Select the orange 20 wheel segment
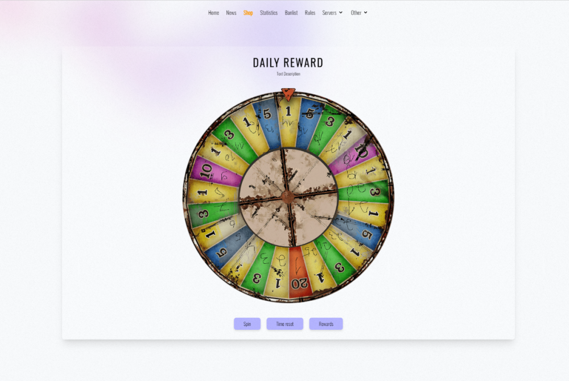This screenshot has width=569, height=381. [299, 272]
